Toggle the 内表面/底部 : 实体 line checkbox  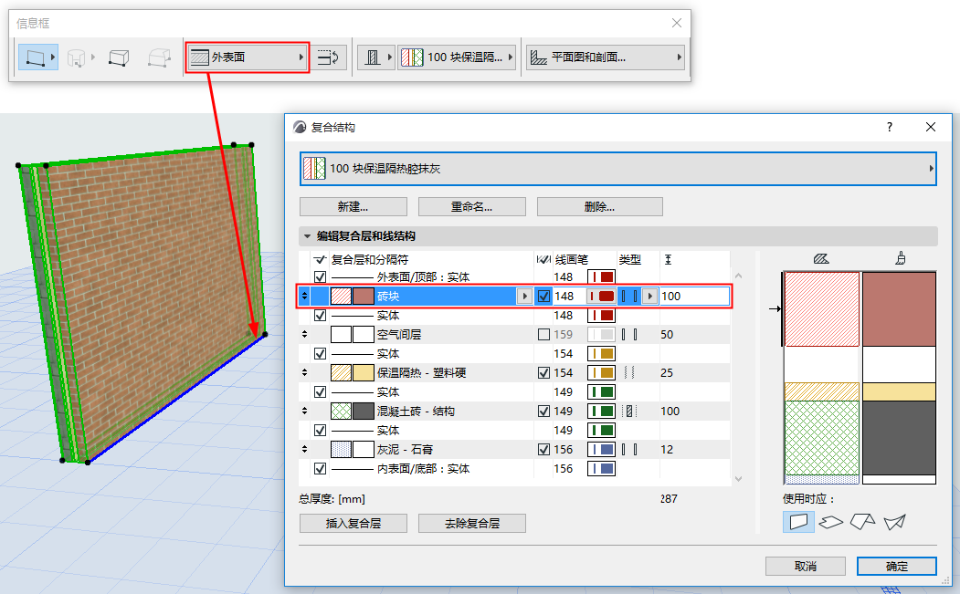(320, 469)
